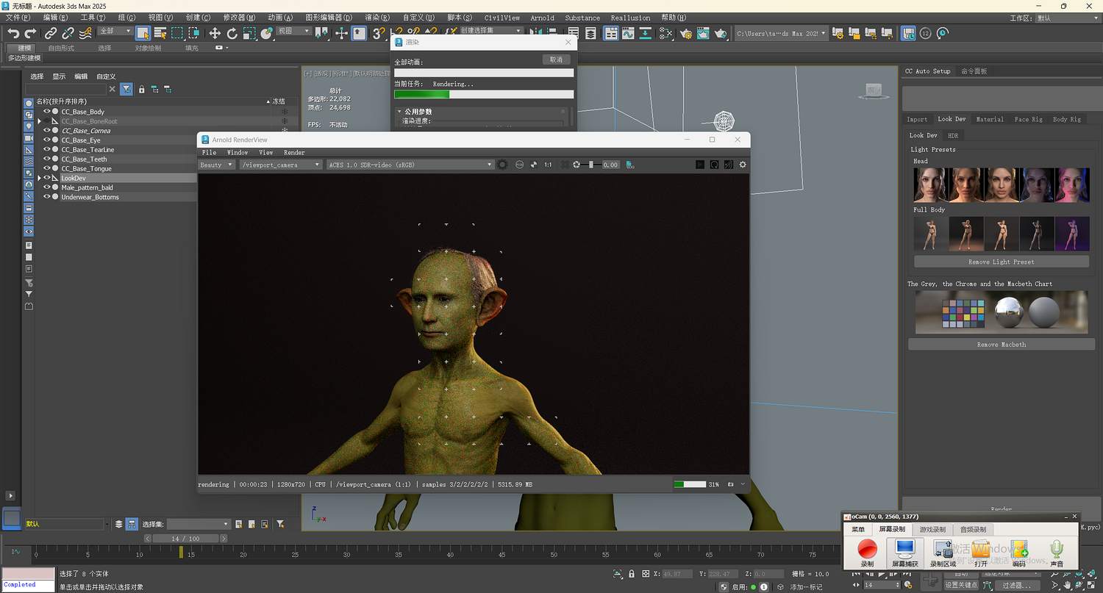Open the Beauty AOV dropdown

point(217,165)
